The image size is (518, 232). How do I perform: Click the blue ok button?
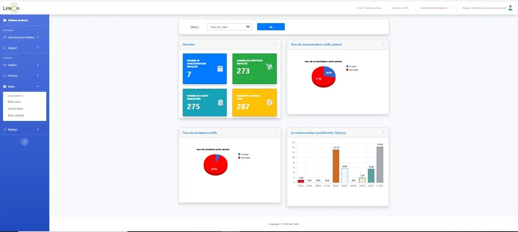(x=271, y=27)
